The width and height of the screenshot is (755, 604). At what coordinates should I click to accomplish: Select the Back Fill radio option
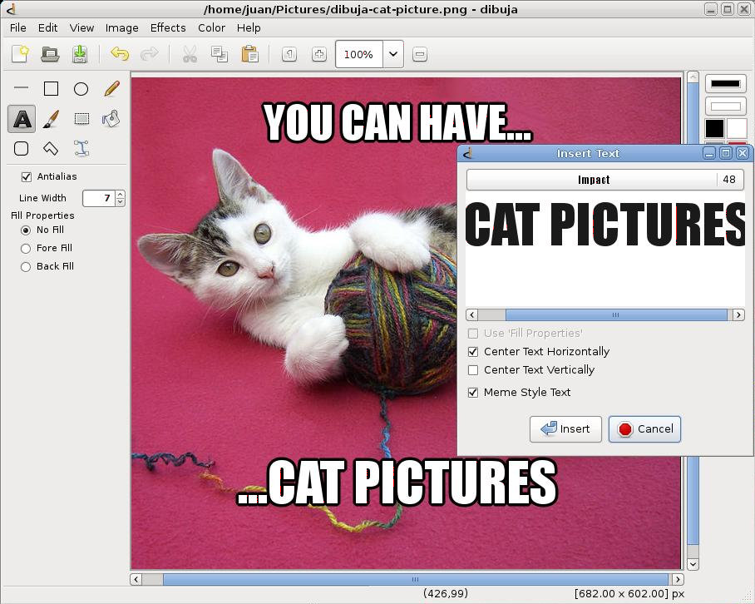click(26, 267)
